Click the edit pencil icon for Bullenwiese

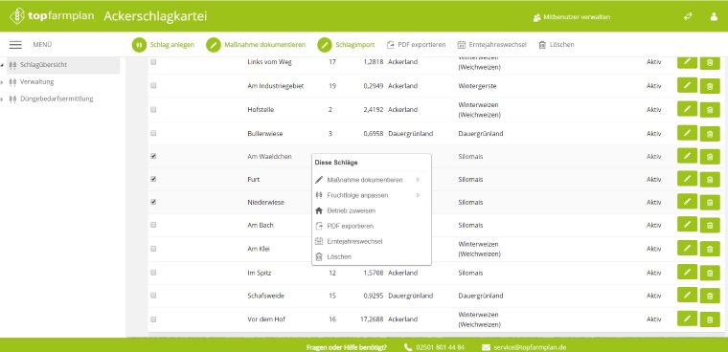(687, 133)
